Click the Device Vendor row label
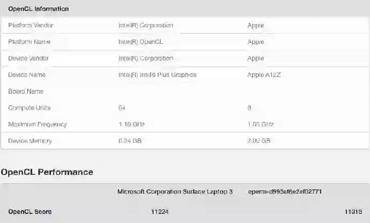The image size is (370, 223). pyautogui.click(x=29, y=58)
